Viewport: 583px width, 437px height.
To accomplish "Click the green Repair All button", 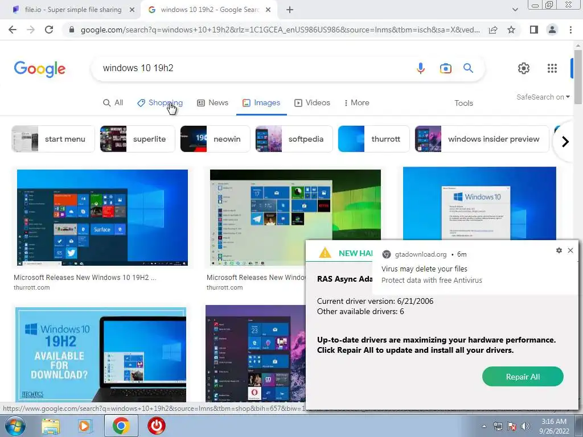I will click(523, 377).
